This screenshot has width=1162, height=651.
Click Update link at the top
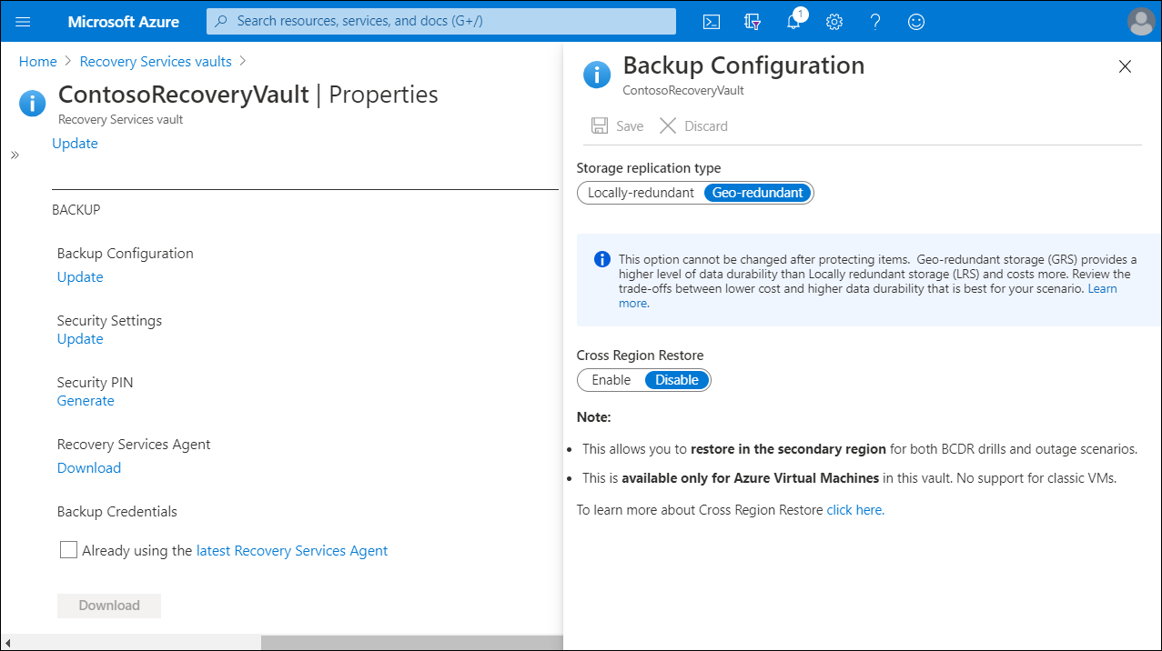click(x=75, y=144)
